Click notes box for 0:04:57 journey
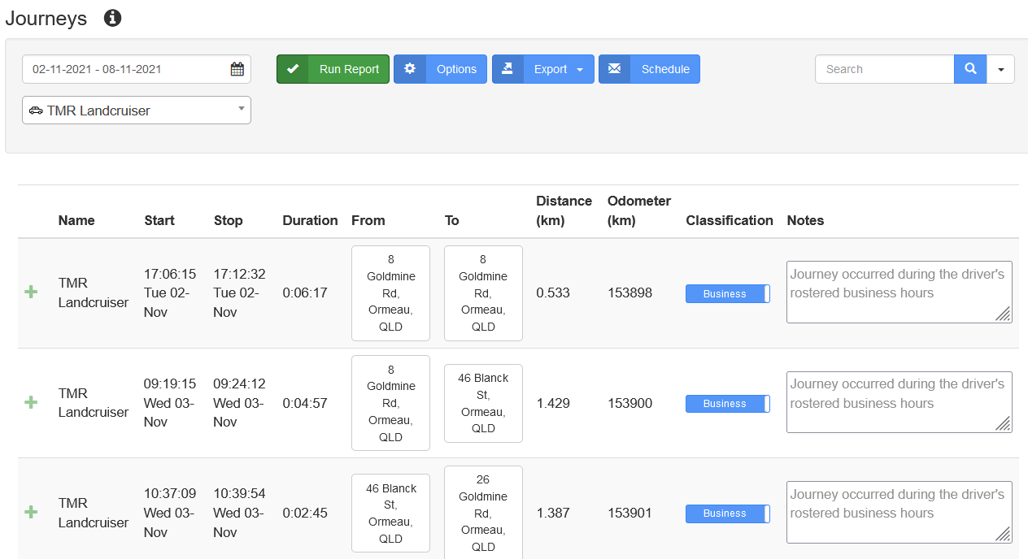The width and height of the screenshot is (1028, 559). (x=899, y=402)
